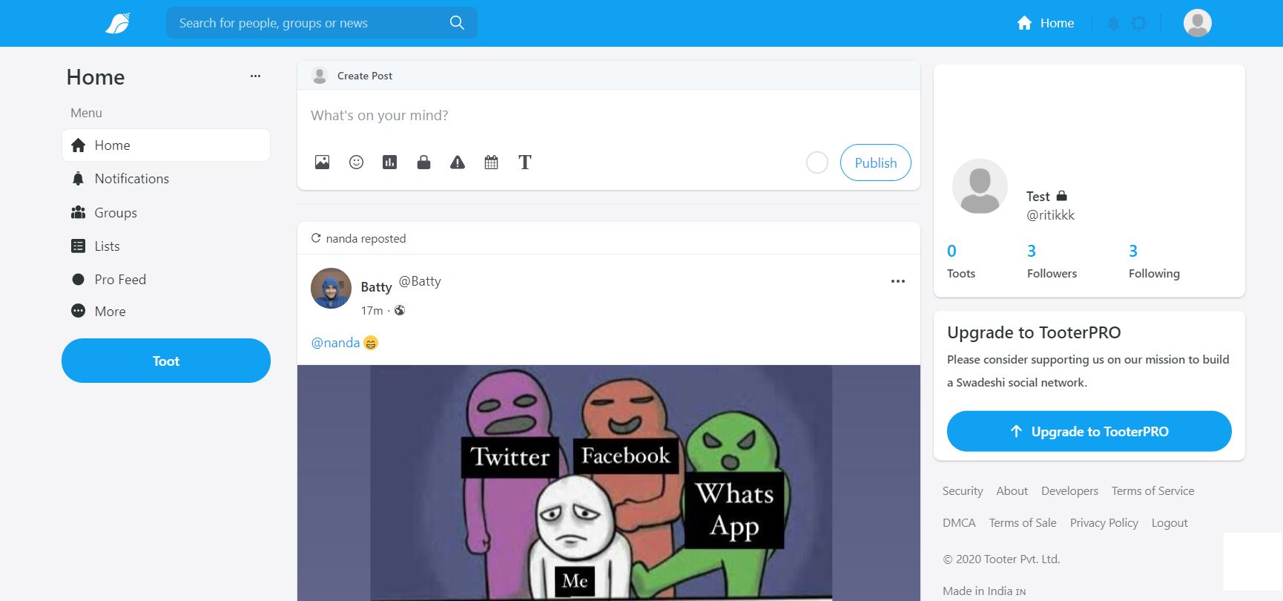Click the search magnifier icon
The width and height of the screenshot is (1283, 601).
click(x=457, y=23)
